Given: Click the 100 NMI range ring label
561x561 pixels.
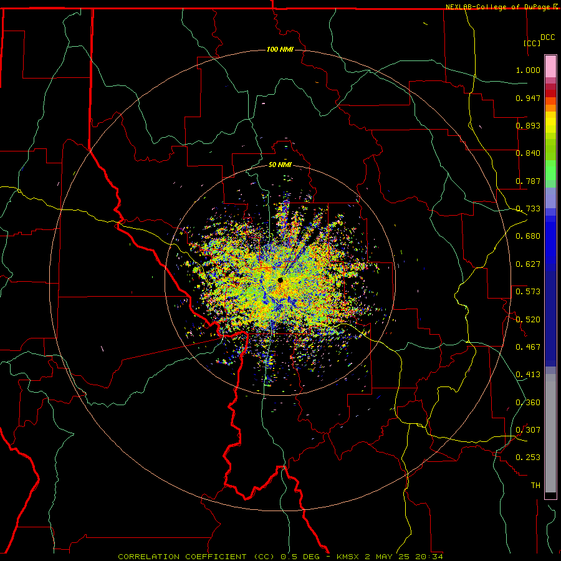Looking at the screenshot, I should 280,49.
